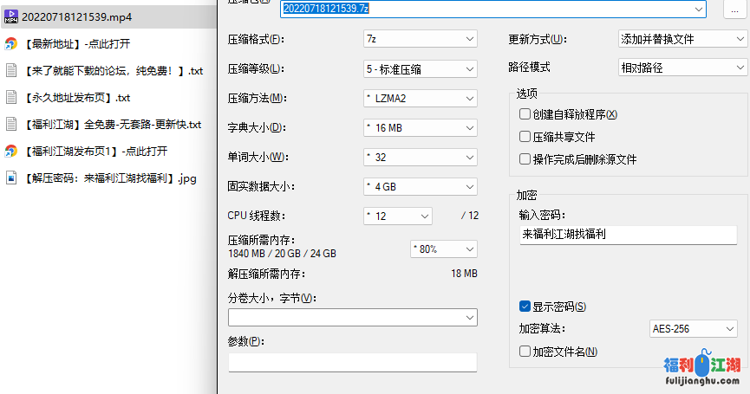Open the CPU 线程数 12 dropdown
The width and height of the screenshot is (750, 394).
[398, 216]
